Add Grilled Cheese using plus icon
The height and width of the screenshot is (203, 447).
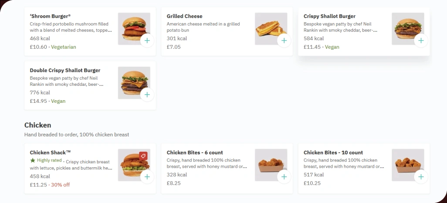(x=284, y=41)
